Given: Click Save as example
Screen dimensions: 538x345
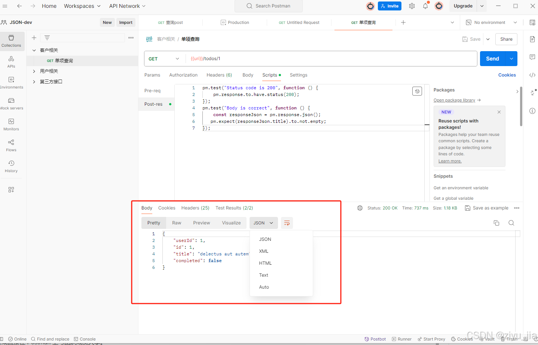Looking at the screenshot, I should 486,208.
